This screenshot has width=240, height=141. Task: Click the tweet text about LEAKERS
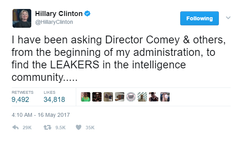[118, 59]
